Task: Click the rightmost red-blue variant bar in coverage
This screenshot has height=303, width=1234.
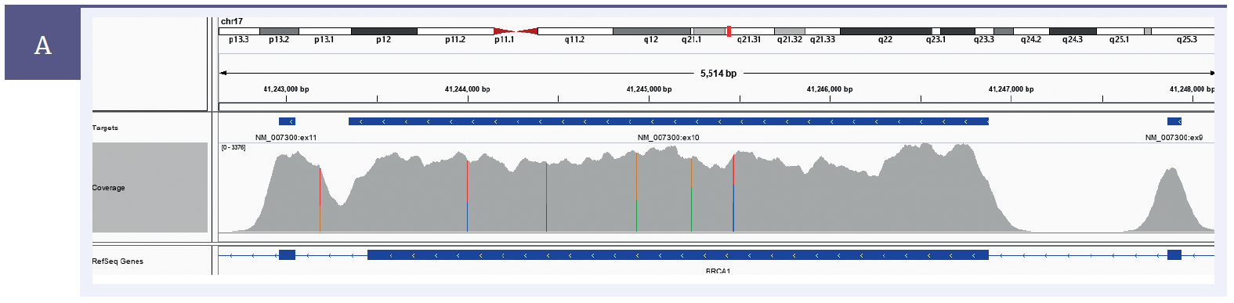Action: click(x=733, y=193)
